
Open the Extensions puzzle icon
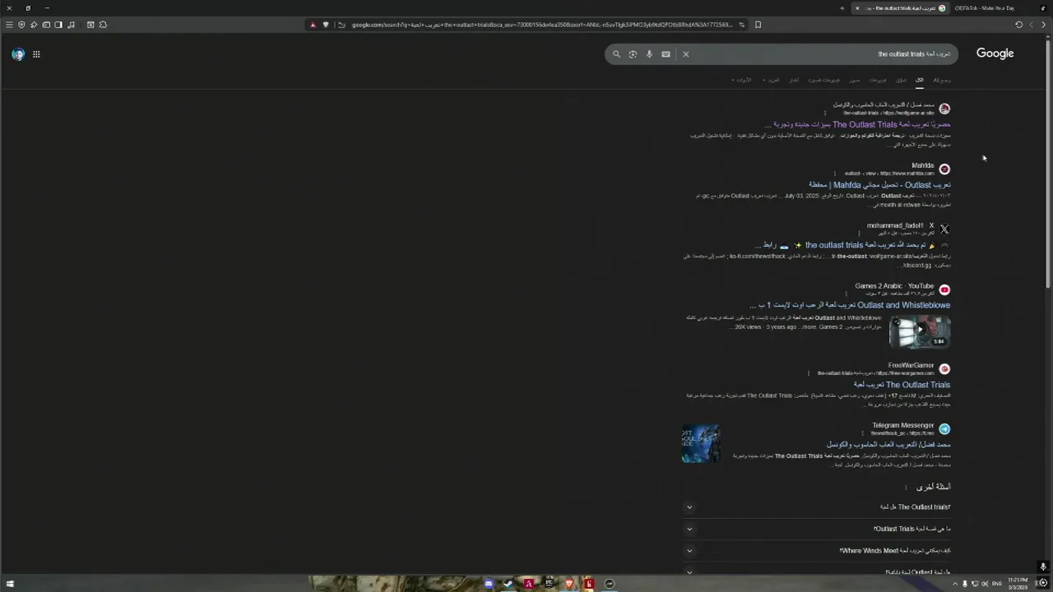(103, 25)
